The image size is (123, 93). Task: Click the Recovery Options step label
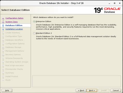point(13,55)
